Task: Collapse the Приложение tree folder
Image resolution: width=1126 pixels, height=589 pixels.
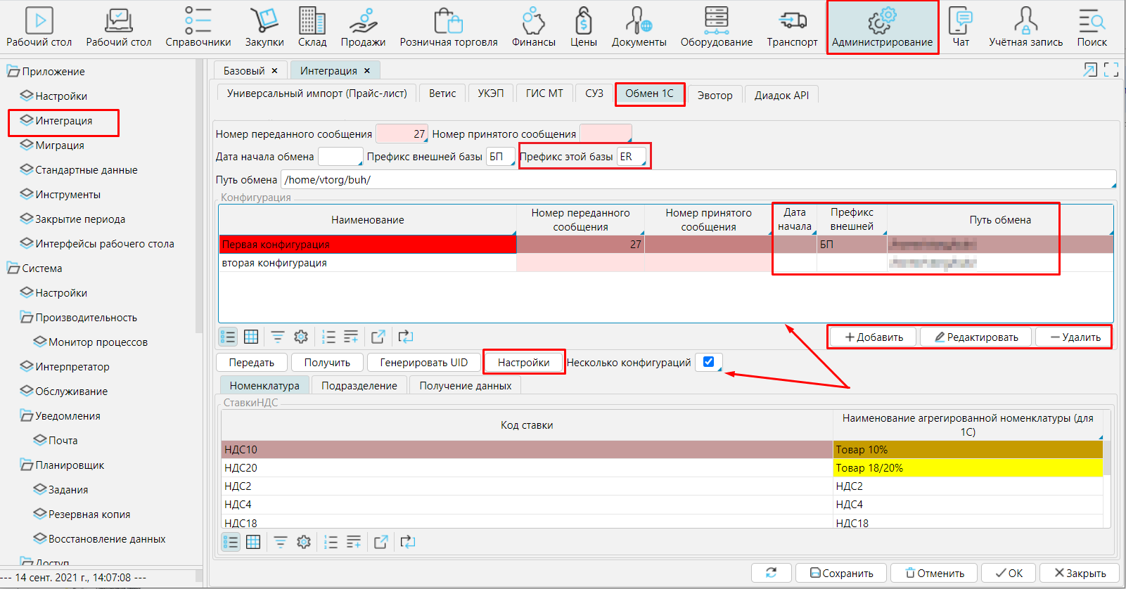Action: click(x=13, y=71)
